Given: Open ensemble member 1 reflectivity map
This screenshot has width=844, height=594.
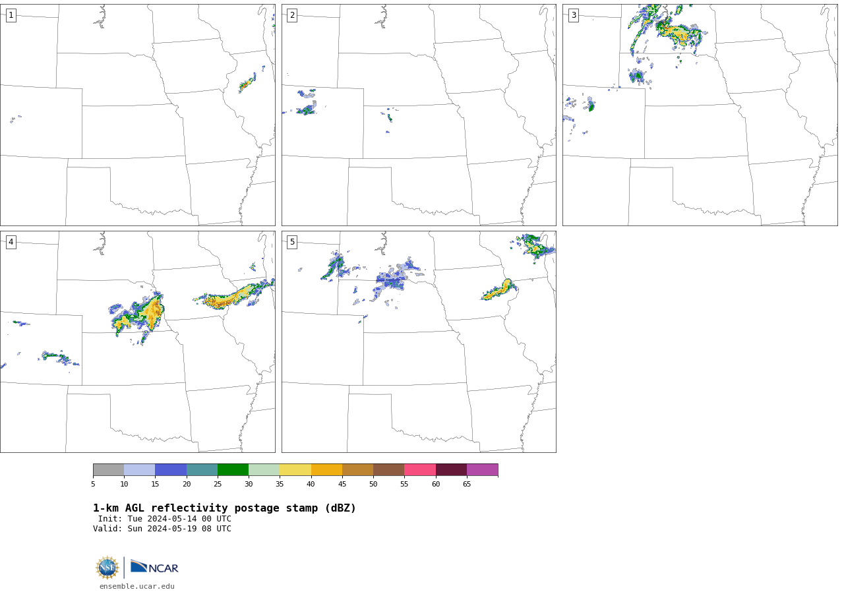Looking at the screenshot, I should pyautogui.click(x=138, y=115).
